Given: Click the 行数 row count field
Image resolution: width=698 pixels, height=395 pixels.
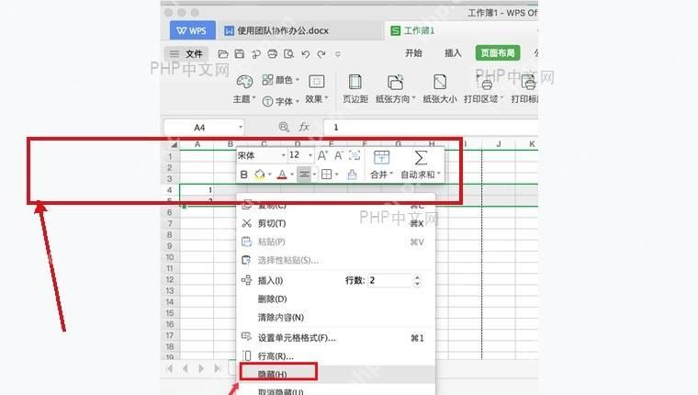Looking at the screenshot, I should click(x=389, y=280).
